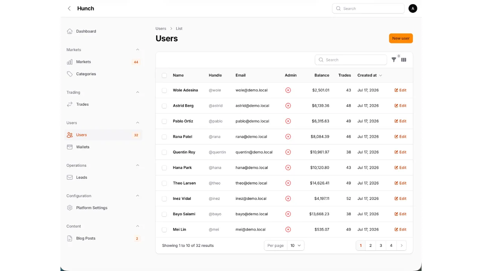Edit the Astrid Berg user
482x271 pixels.
[x=400, y=106]
